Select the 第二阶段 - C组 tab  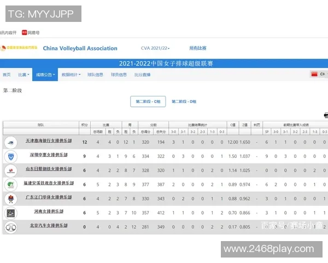click(148, 101)
